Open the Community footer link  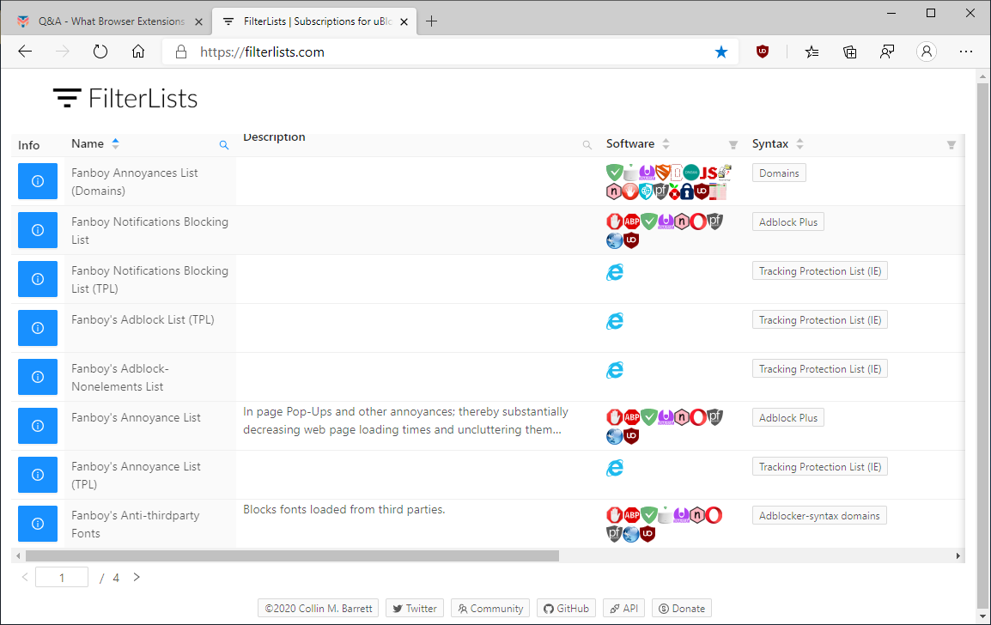(490, 608)
